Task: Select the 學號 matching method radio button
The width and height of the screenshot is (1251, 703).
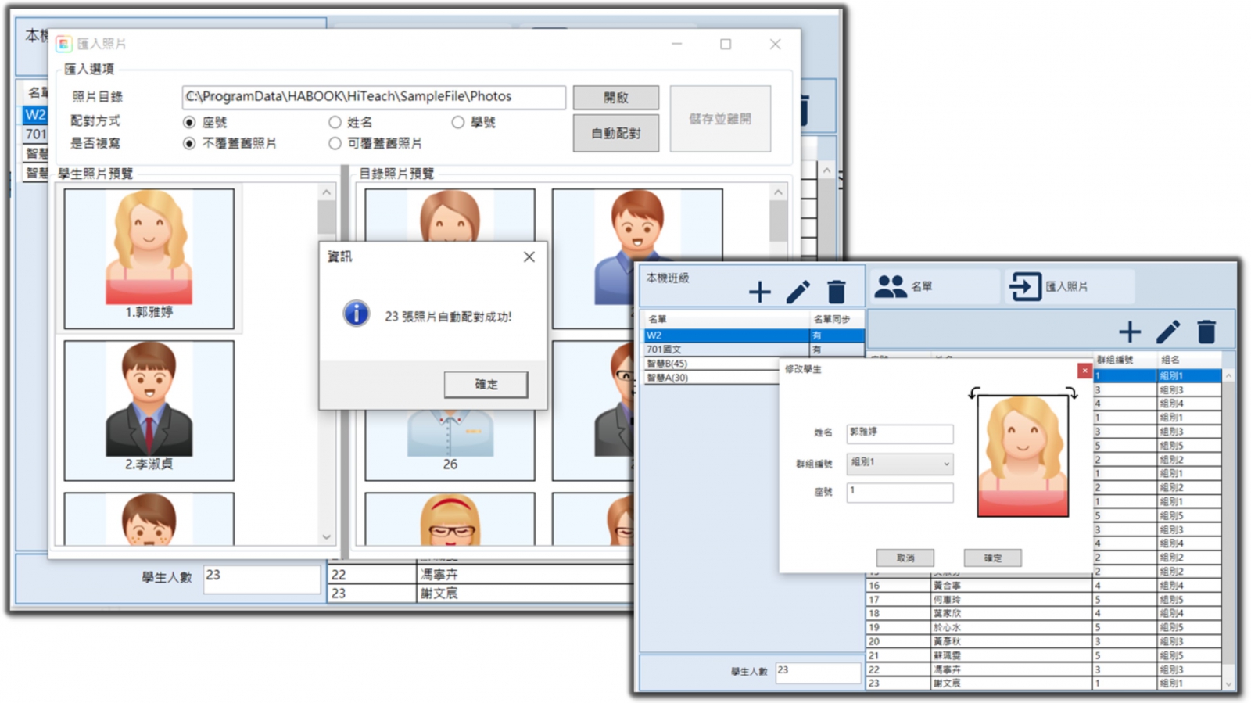Action: pos(458,122)
